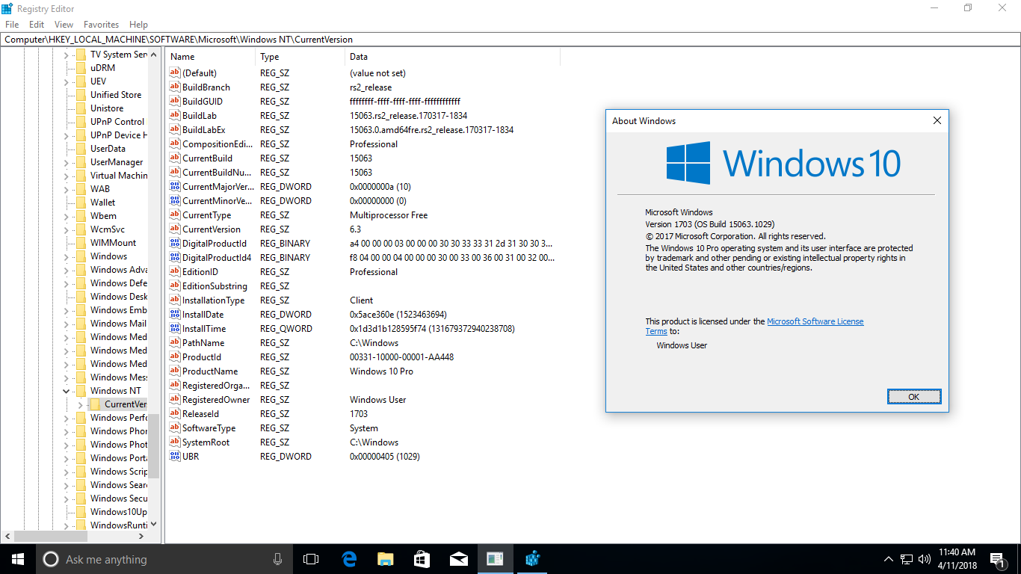Open the Microsoft Software License link
The image size is (1021, 574).
click(815, 321)
